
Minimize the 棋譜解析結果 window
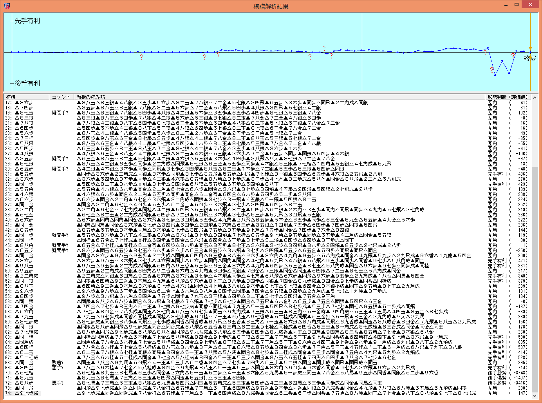pos(505,5)
